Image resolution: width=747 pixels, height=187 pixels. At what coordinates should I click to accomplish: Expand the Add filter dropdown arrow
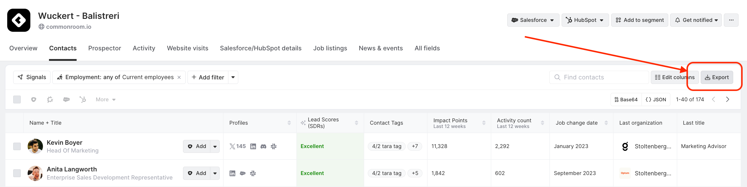[233, 77]
